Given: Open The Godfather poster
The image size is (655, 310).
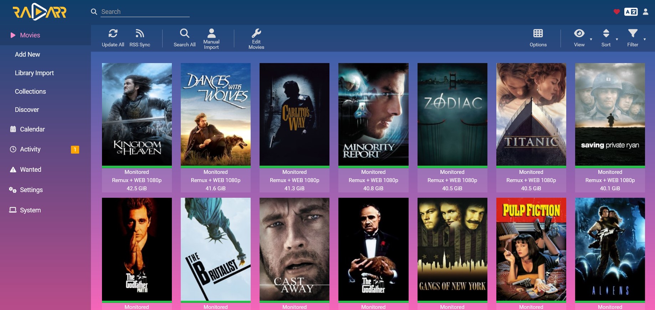Looking at the screenshot, I should tap(373, 249).
